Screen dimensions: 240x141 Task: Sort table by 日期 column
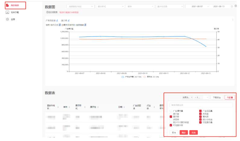(x=124, y=107)
